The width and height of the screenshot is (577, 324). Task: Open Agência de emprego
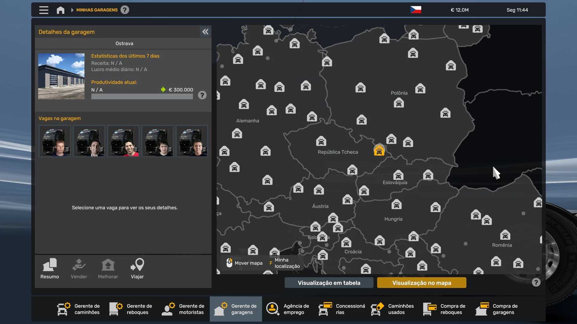[x=288, y=309]
